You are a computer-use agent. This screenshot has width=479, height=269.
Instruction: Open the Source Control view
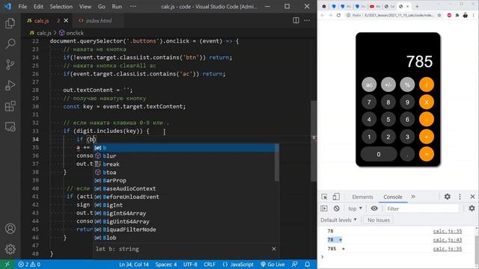(10, 65)
